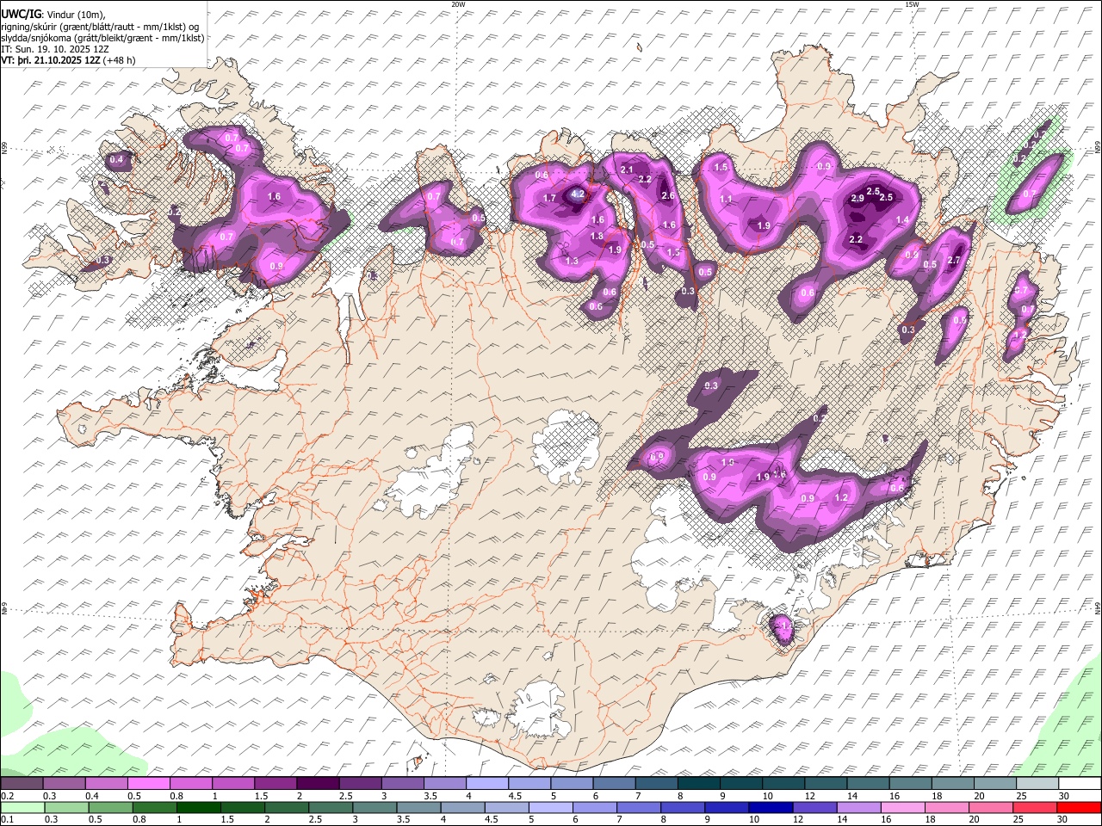The width and height of the screenshot is (1102, 826).
Task: Click the '0.1' label in lower legend
Action: point(6,820)
